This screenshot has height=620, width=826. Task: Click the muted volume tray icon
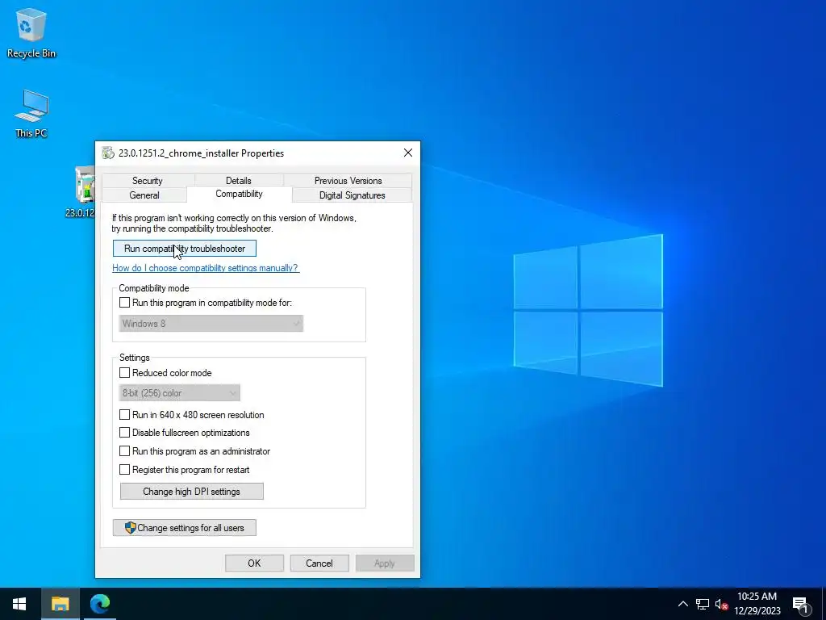coord(721,604)
